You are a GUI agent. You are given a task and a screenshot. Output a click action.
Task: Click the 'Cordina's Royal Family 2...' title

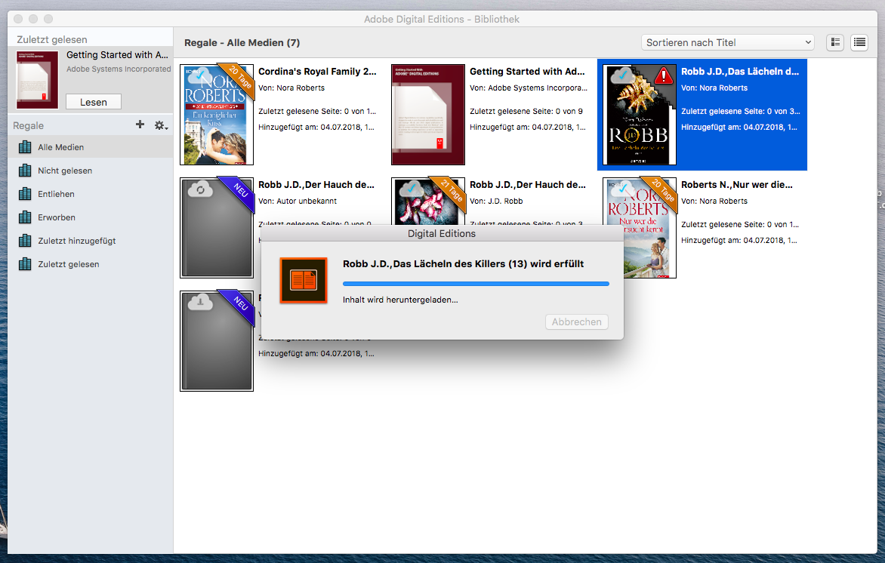click(x=317, y=72)
